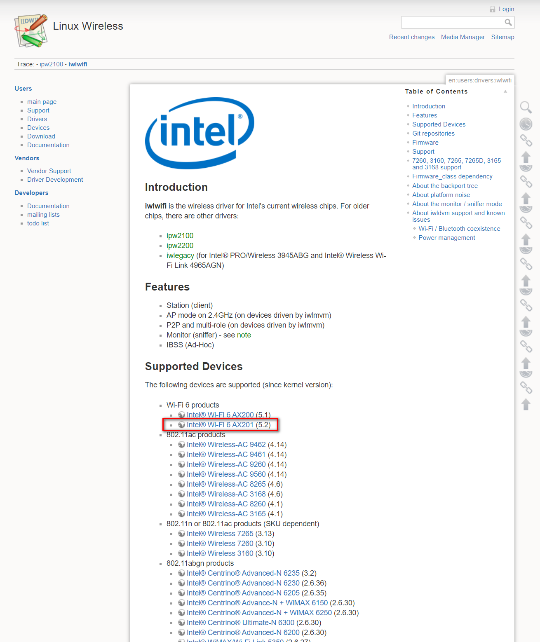Open Recent changes
Viewport: 540px width, 642px height.
[411, 37]
